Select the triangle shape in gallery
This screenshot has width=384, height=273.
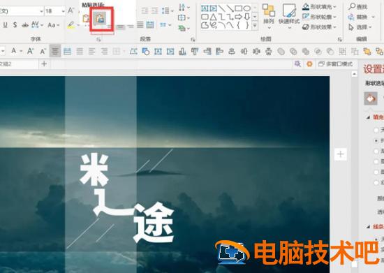pyautogui.click(x=214, y=17)
